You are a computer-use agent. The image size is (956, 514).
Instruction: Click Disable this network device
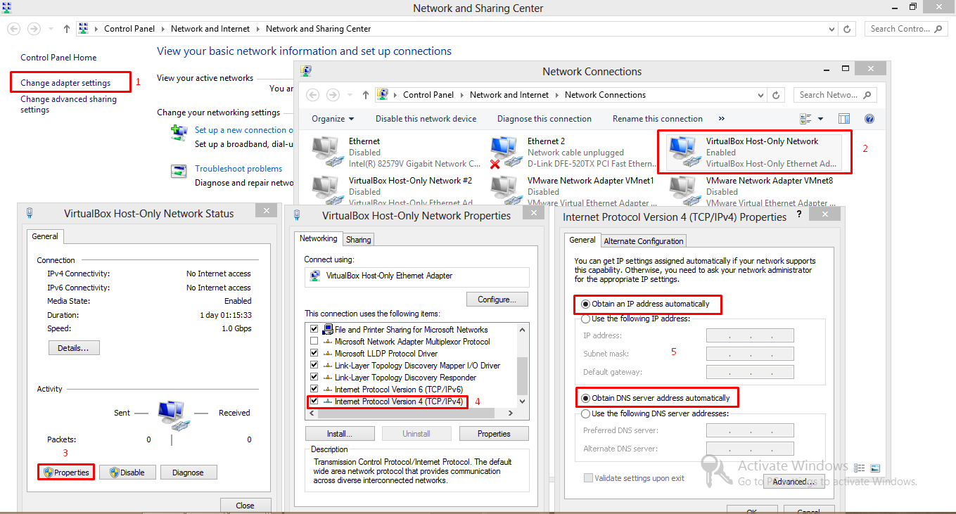click(426, 119)
